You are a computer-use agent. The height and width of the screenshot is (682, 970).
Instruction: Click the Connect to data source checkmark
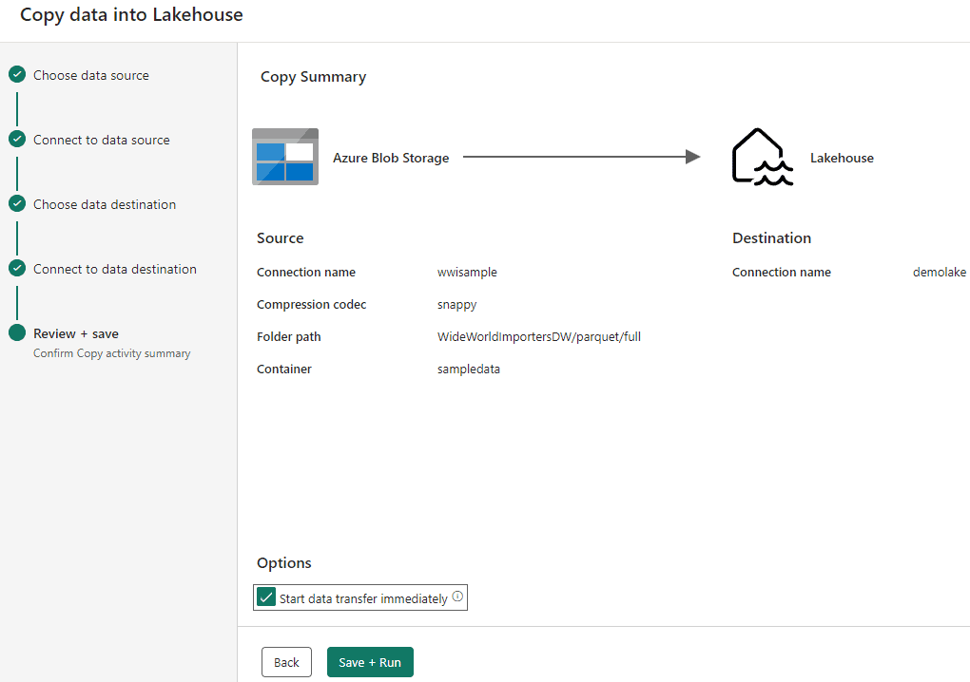17,139
